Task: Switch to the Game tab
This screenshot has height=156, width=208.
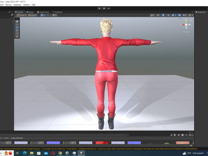Action: tap(30, 12)
